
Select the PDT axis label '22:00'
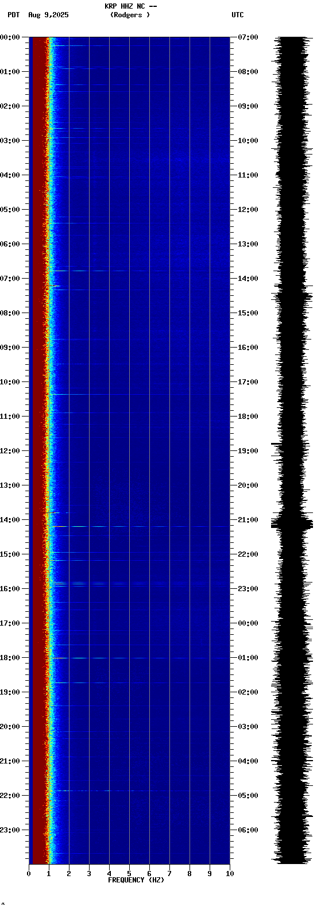pos(10,796)
